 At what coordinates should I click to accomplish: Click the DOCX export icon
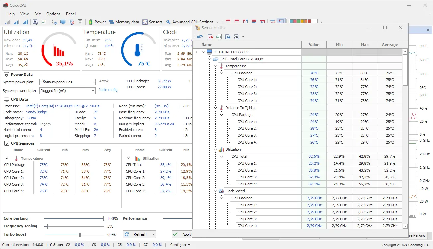pyautogui.click(x=236, y=37)
